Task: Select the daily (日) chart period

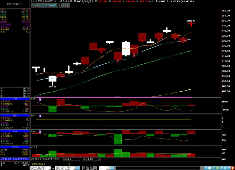Action: pyautogui.click(x=59, y=5)
